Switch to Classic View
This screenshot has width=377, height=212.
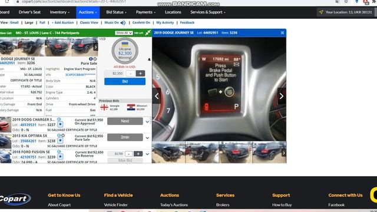pos(89,22)
